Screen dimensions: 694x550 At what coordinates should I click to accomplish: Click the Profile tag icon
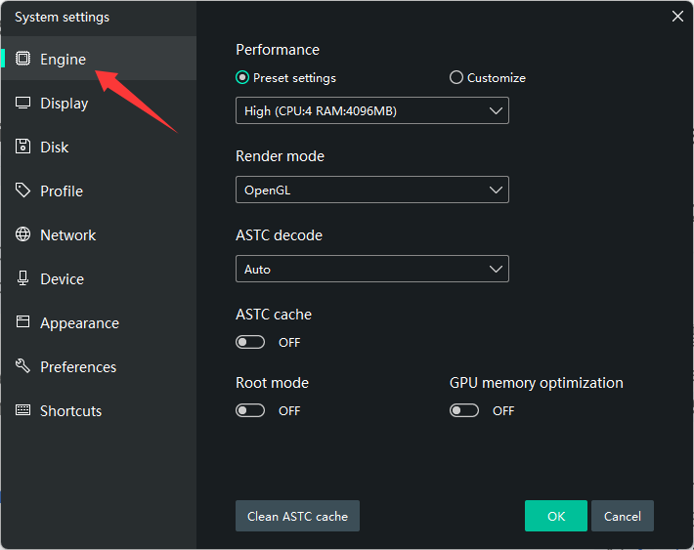click(x=22, y=190)
